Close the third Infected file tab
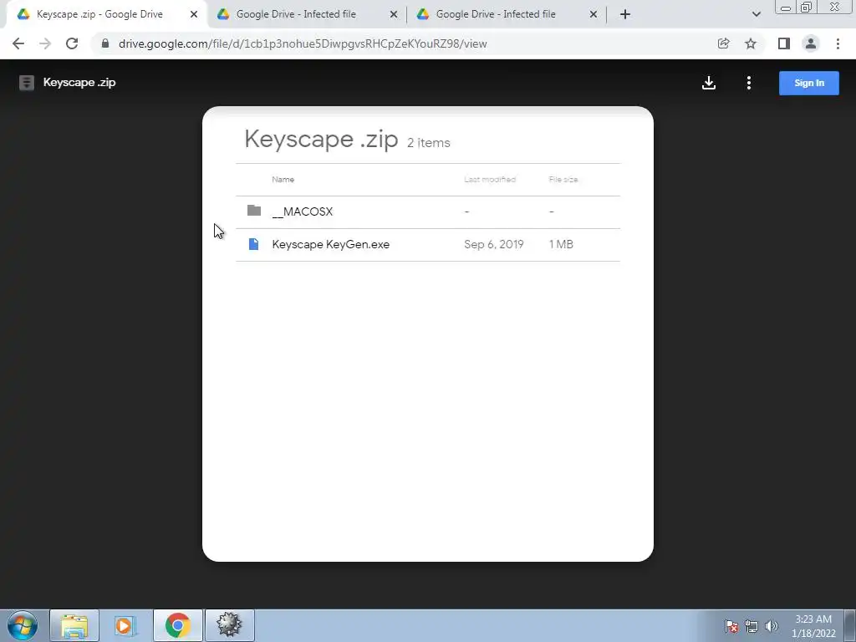This screenshot has width=856, height=642. (594, 14)
